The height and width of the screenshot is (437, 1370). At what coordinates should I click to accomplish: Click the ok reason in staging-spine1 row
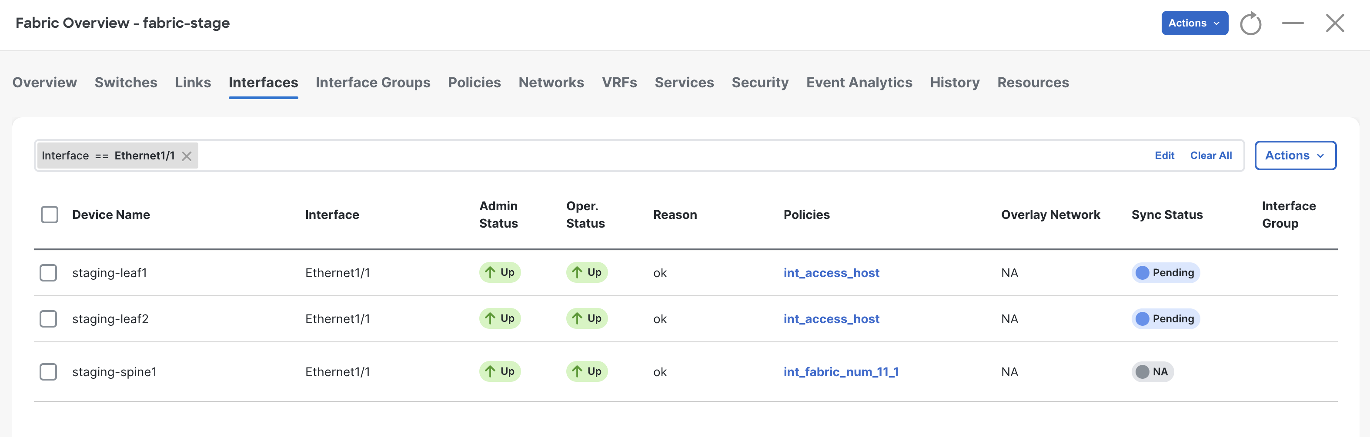click(659, 372)
